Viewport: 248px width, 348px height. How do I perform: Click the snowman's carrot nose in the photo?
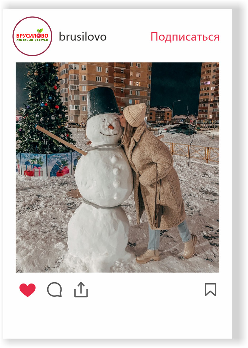(x=111, y=127)
